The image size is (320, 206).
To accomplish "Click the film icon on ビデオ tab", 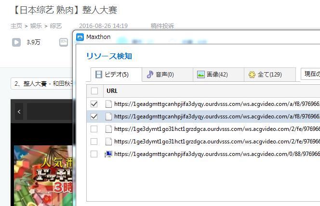I will click(x=99, y=75).
